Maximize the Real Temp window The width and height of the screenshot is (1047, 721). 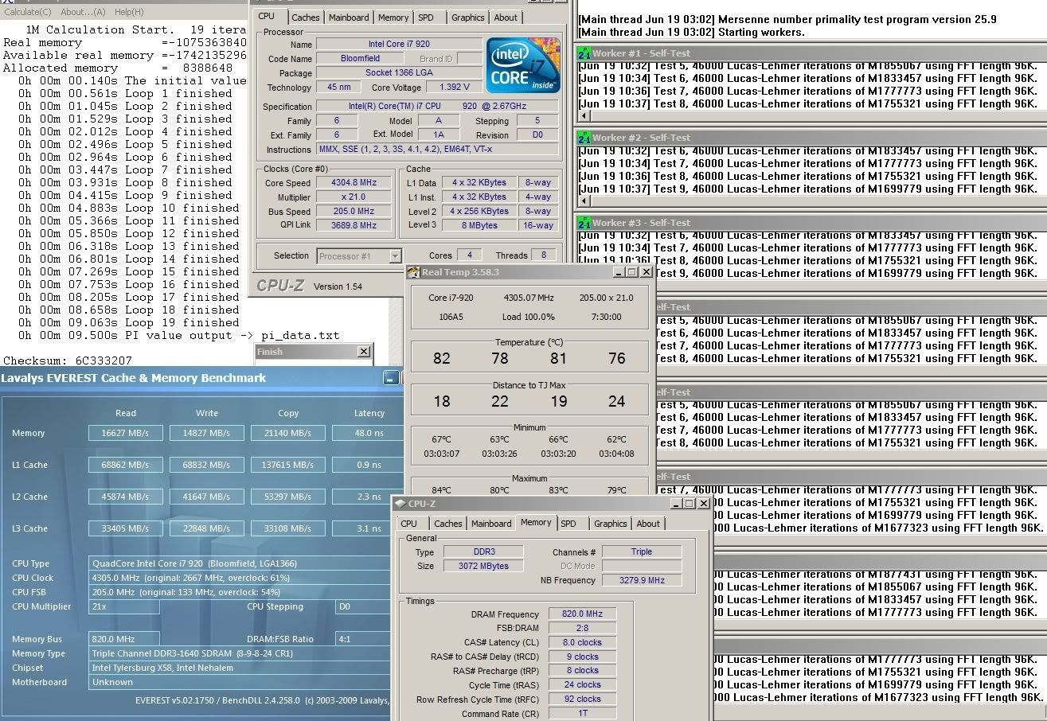632,272
